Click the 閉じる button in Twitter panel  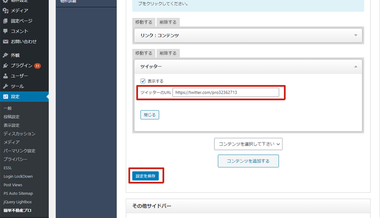tap(149, 115)
